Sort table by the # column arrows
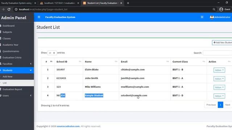Screen dimensions: 232x130 (x=51, y=62)
